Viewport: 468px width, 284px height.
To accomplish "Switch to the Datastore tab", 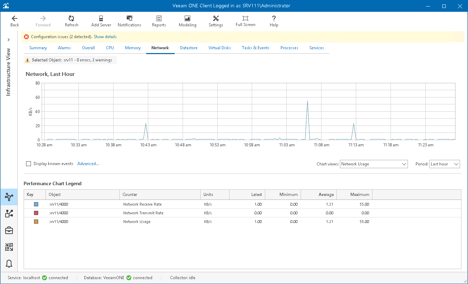I will 189,48.
